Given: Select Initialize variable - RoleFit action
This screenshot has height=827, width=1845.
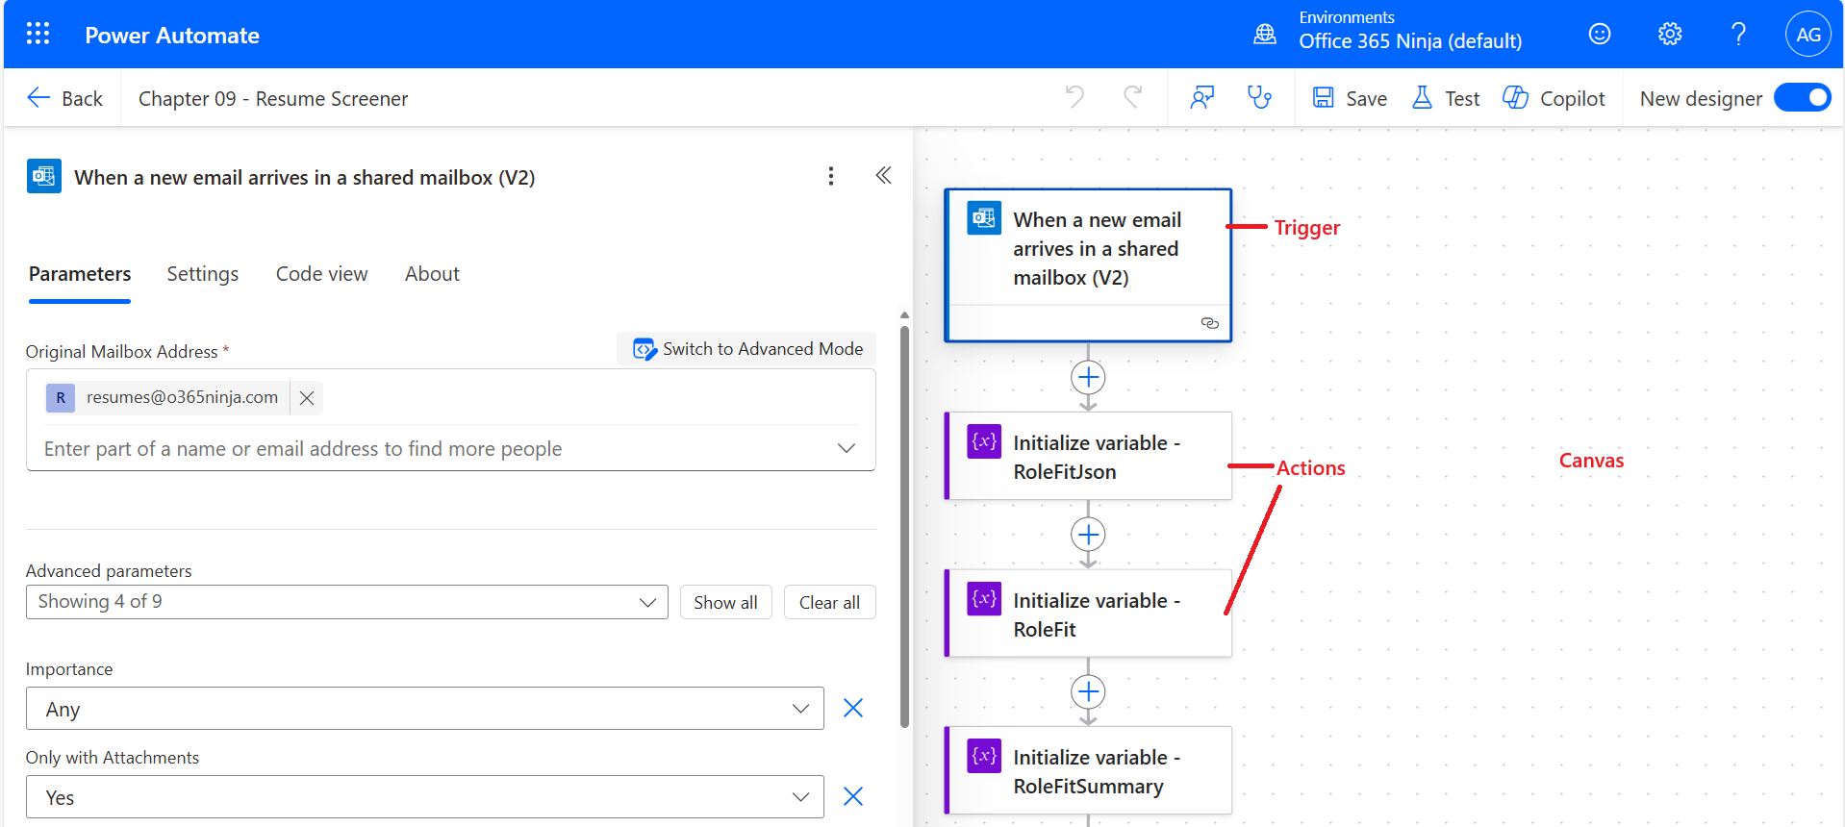Looking at the screenshot, I should (1088, 614).
